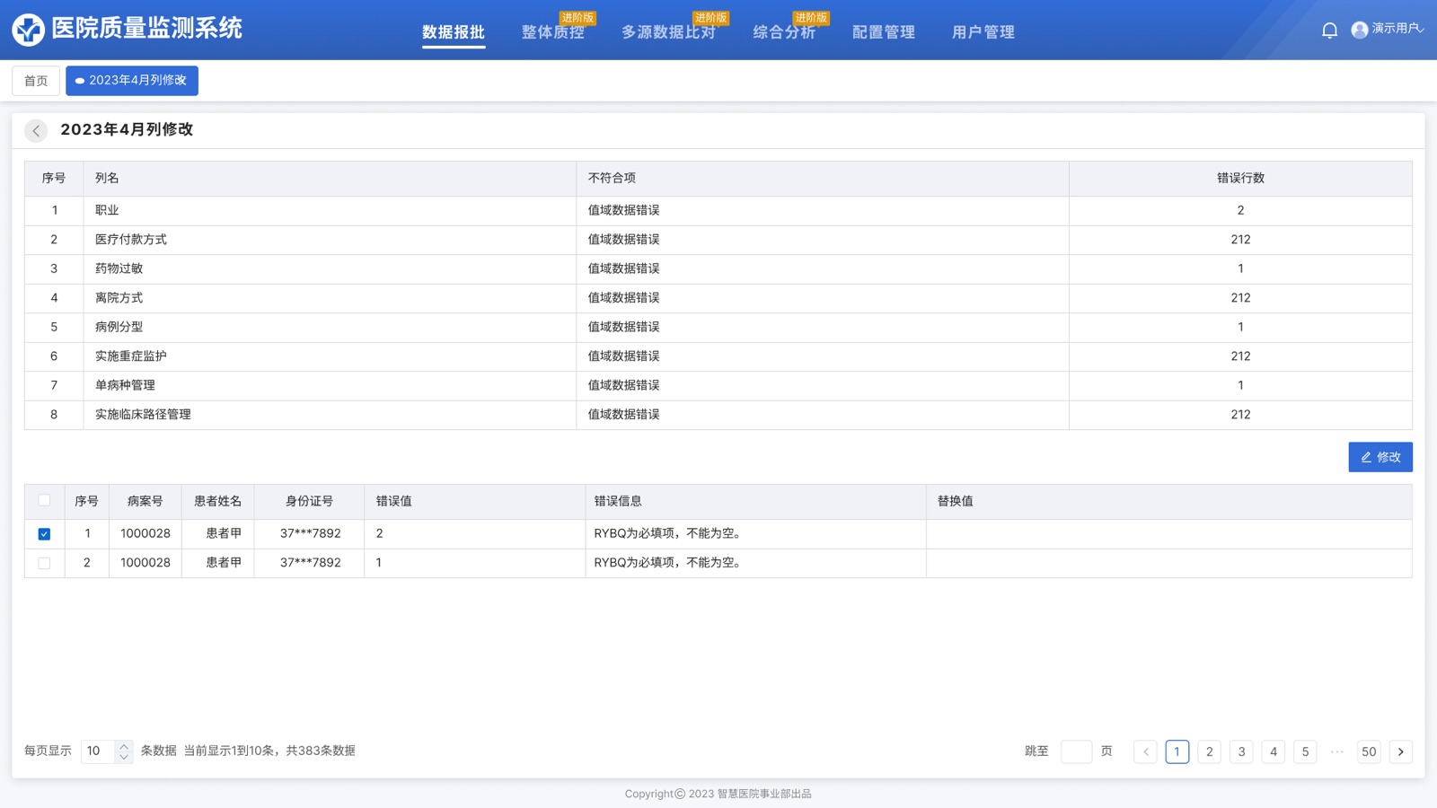Viewport: 1437px width, 808px height.
Task: Toggle the select-all checkbox in error table header
Action: pos(44,501)
